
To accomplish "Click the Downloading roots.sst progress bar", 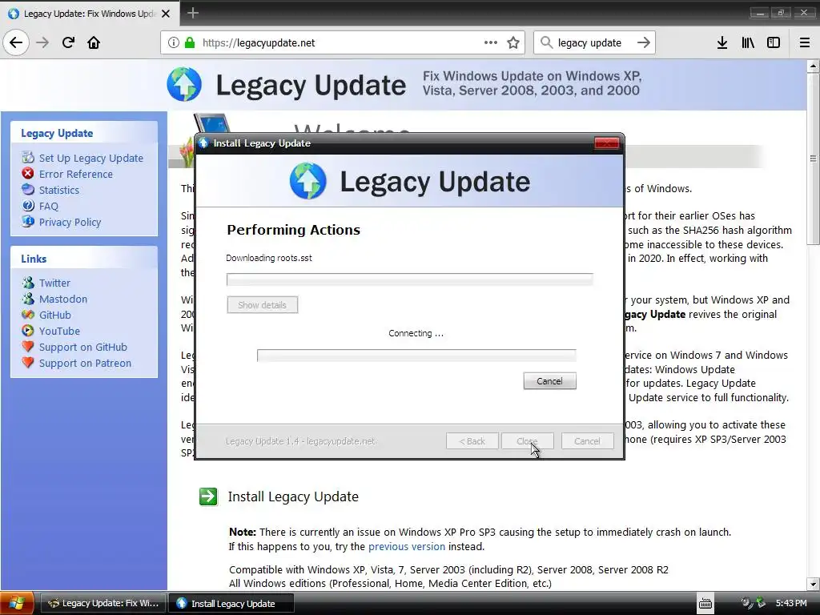I will 409,279.
